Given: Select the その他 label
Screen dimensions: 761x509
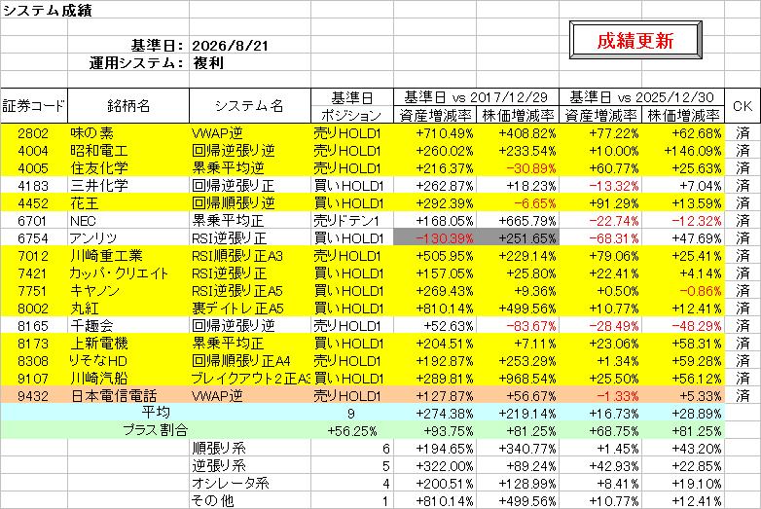Looking at the screenshot, I should (x=249, y=500).
